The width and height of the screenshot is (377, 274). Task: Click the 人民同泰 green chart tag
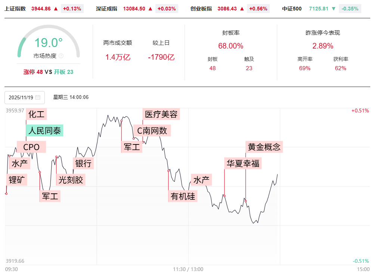pos(45,131)
